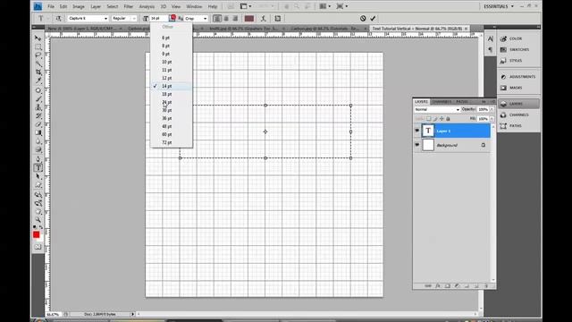Select the Rectangular Marquee tool
This screenshot has width=572, height=322.
(x=38, y=47)
